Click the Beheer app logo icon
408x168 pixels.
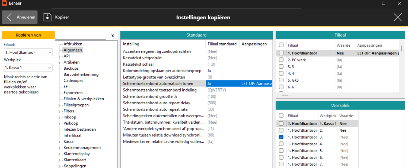coord(5,3)
